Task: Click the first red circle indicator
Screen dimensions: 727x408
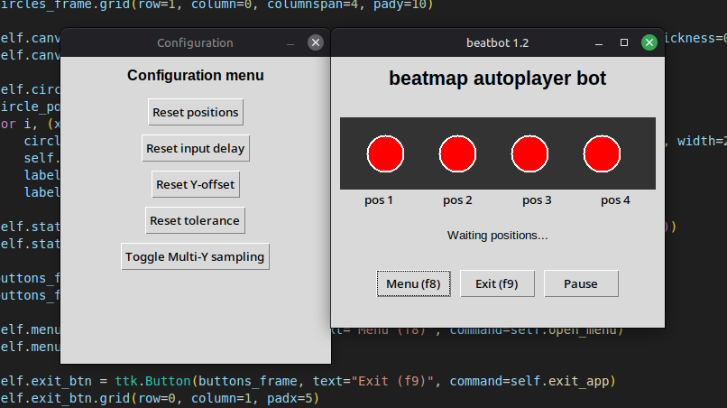Action: coord(385,153)
